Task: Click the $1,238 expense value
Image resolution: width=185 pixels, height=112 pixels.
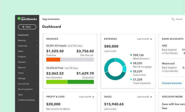Action: click(x=138, y=79)
